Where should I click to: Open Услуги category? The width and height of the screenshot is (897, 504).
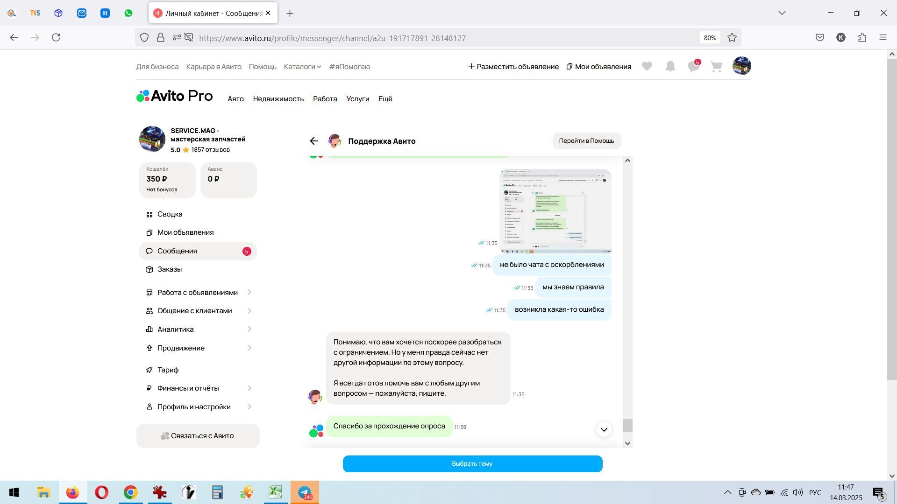coord(358,99)
